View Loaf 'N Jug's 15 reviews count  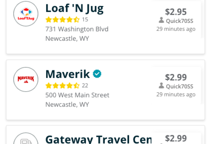point(85,20)
